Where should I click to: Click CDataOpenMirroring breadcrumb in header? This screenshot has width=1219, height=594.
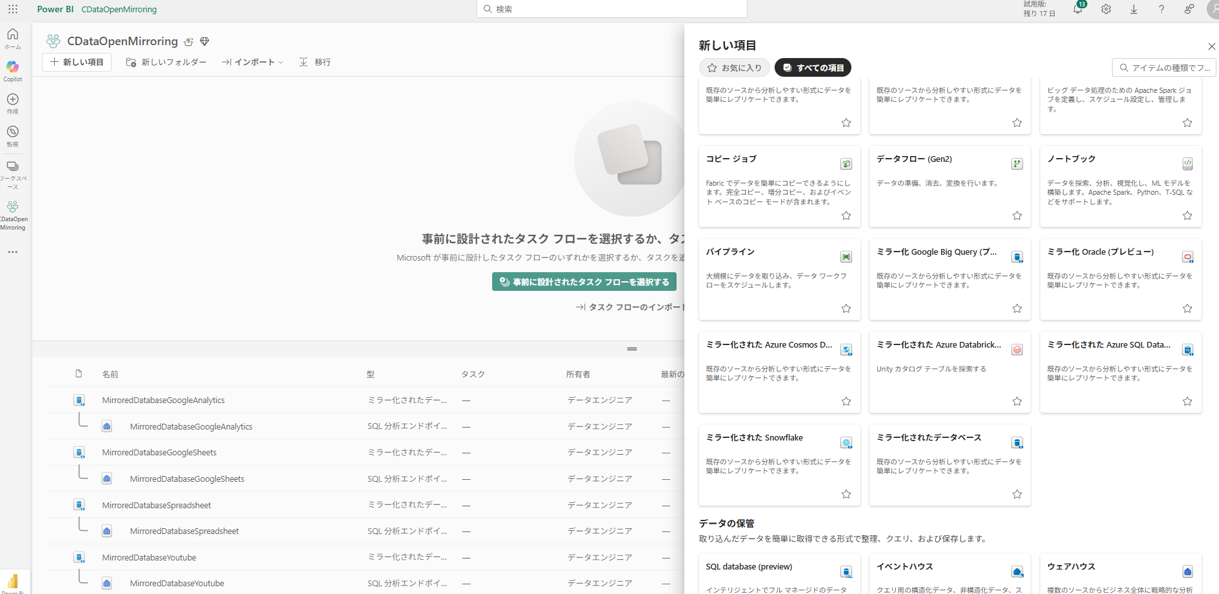pos(119,9)
